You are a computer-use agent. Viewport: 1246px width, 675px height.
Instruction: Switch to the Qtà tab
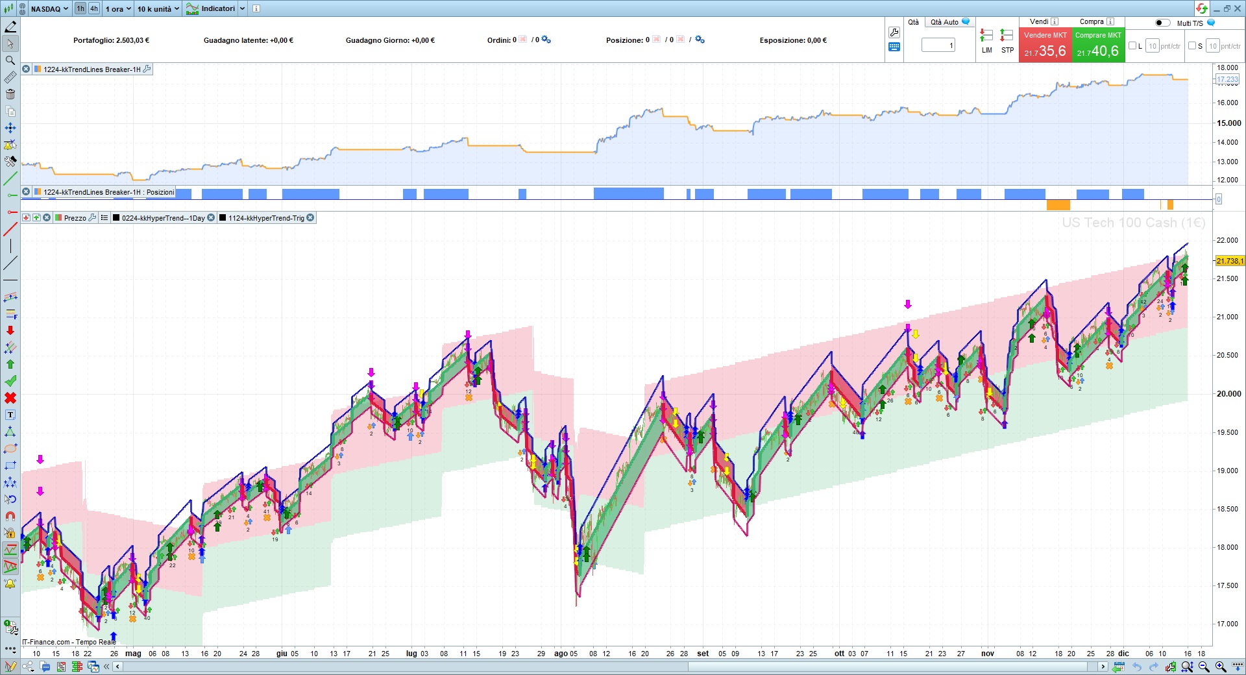coord(914,22)
